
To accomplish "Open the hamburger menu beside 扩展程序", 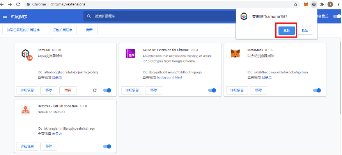I will tap(5, 16).
